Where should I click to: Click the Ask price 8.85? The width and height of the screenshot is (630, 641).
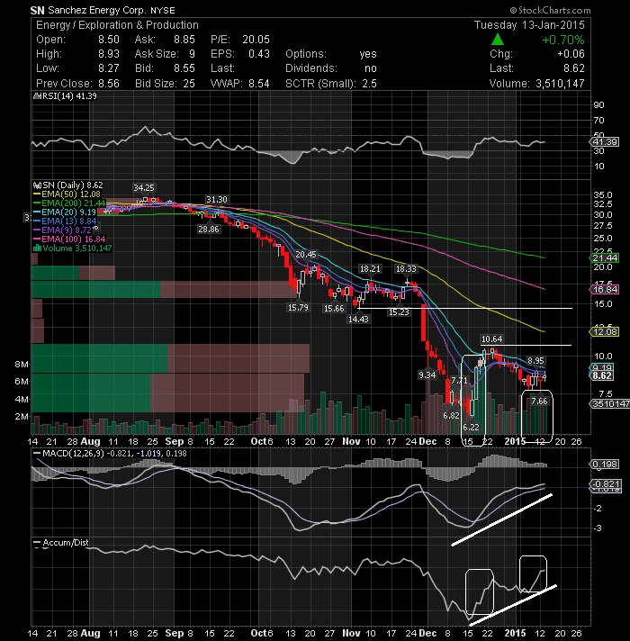click(x=184, y=40)
